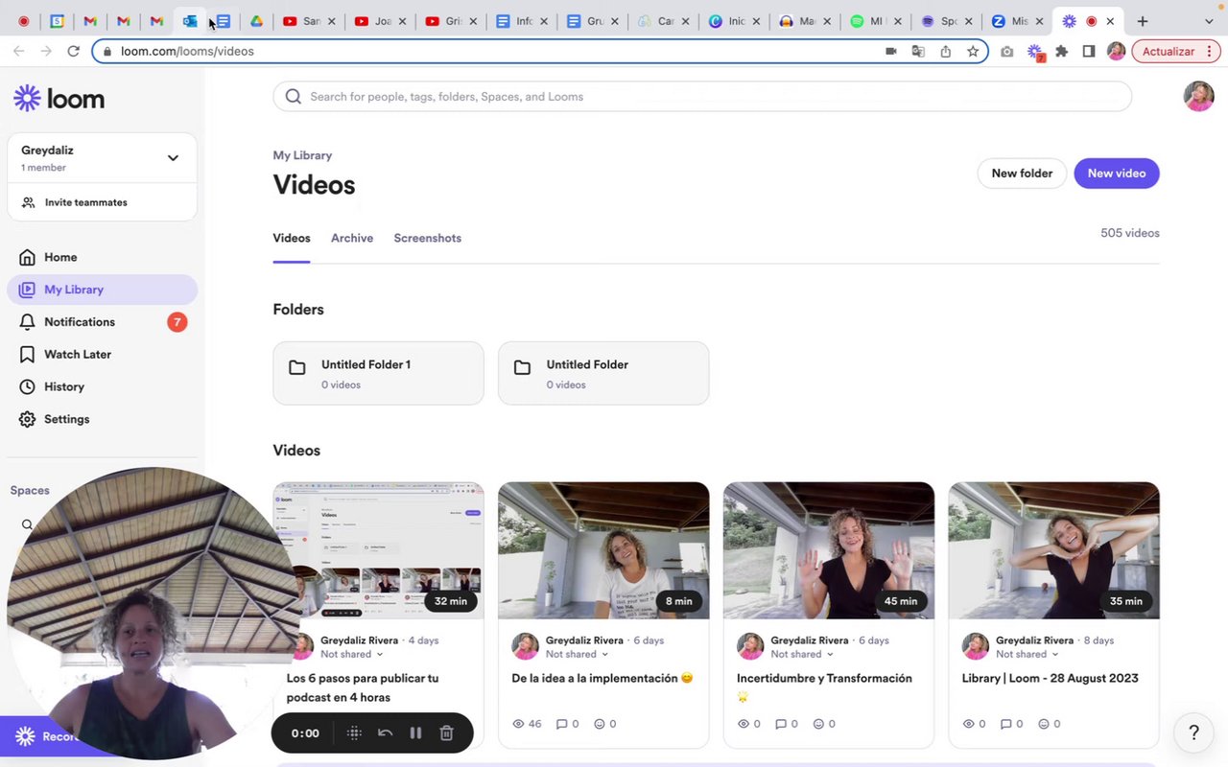1228x767 pixels.
Task: Open the Untitled Folder card
Action: (603, 373)
